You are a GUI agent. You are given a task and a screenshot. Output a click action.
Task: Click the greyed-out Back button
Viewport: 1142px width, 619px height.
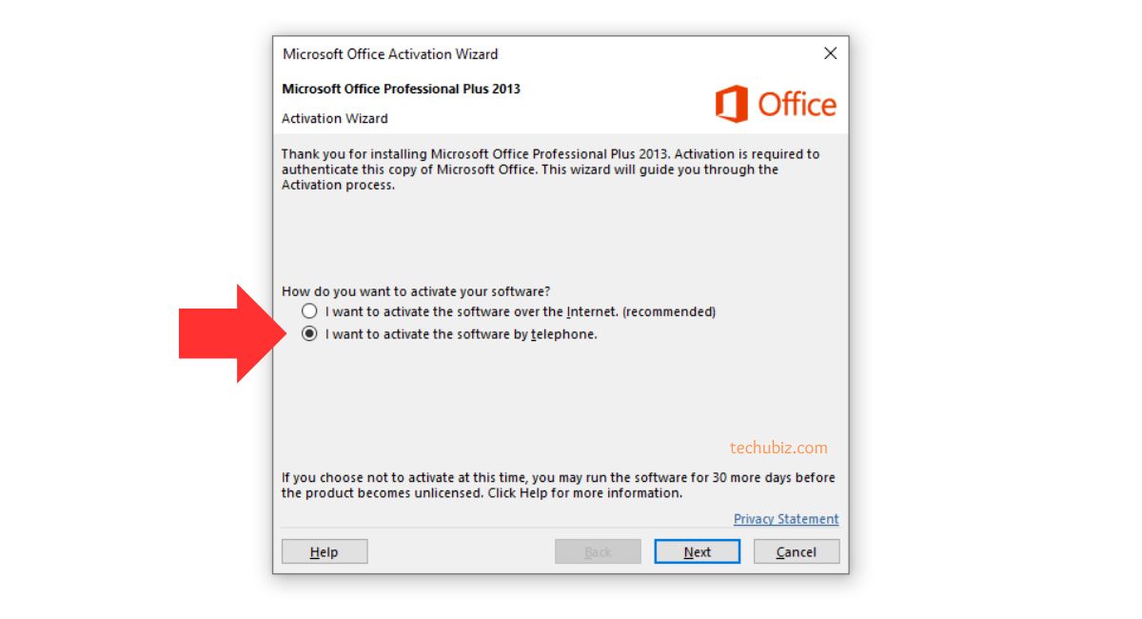[x=598, y=551]
